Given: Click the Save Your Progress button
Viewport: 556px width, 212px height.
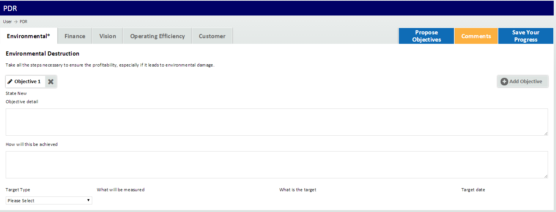Looking at the screenshot, I should [x=526, y=36].
